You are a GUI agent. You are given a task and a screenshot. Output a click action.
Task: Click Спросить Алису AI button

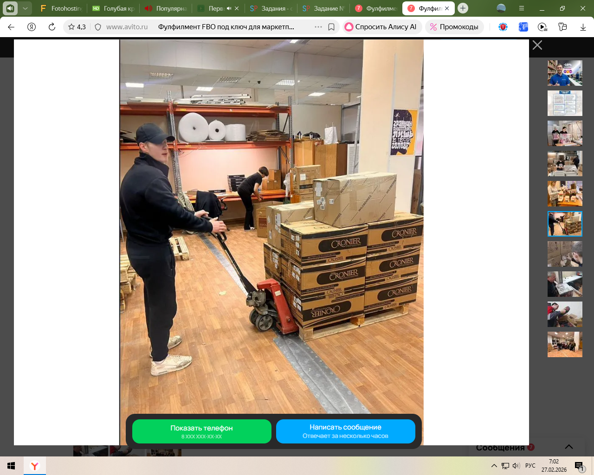(382, 27)
